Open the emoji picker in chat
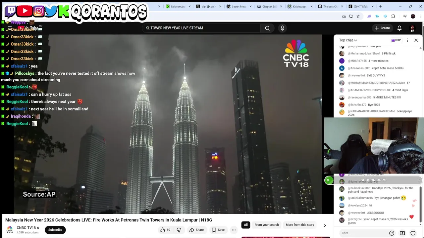This screenshot has height=238, width=424. [392, 233]
